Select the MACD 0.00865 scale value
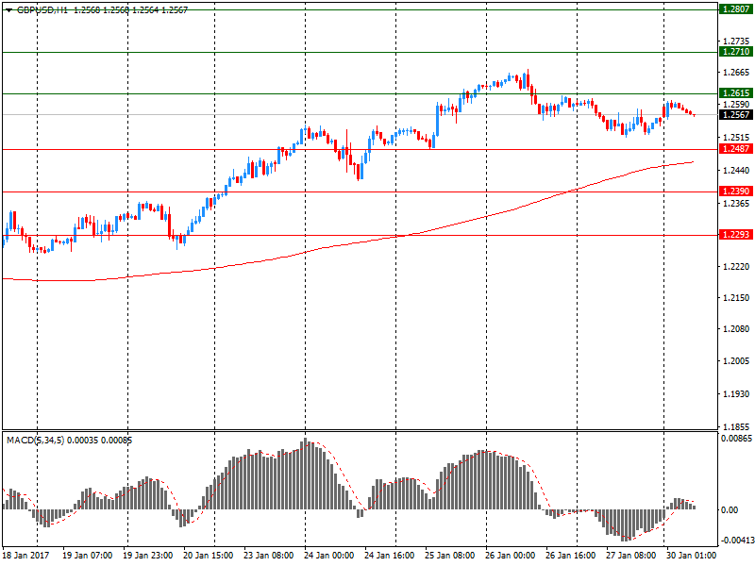The image size is (755, 566). click(736, 438)
